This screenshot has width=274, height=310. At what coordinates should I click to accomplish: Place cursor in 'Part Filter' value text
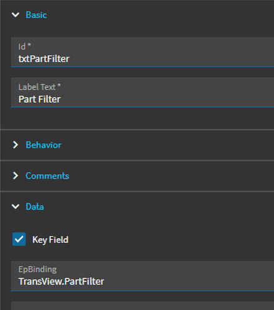40,99
